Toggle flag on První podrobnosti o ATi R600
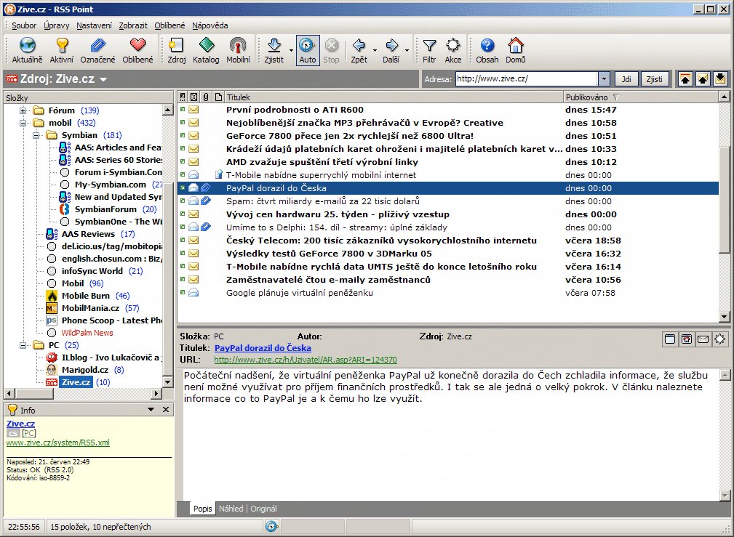734x537 pixels. tap(183, 110)
